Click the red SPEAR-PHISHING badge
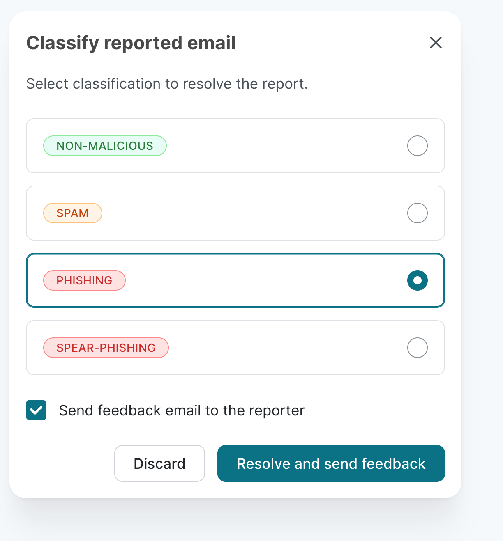503x541 pixels. [x=106, y=348]
